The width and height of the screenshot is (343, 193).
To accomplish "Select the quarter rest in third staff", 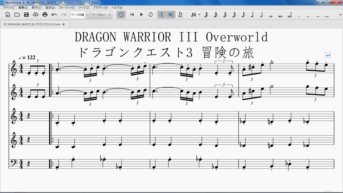I will [x=29, y=117].
